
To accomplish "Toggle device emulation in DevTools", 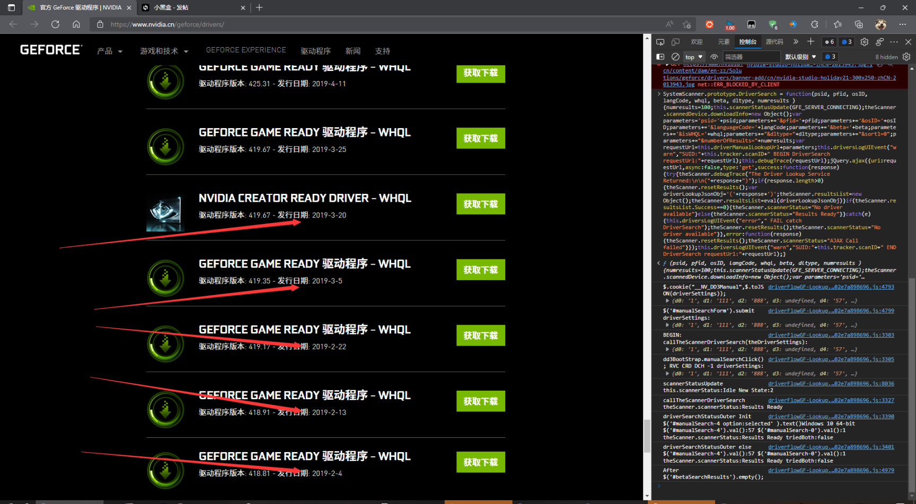I will tap(675, 42).
